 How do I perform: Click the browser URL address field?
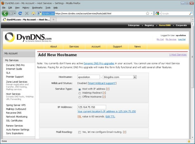point(100,13)
